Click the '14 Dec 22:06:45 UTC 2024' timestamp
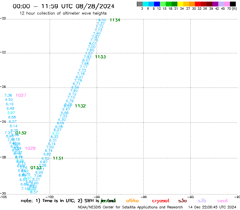The height and width of the screenshot is (210, 240). tap(212, 207)
